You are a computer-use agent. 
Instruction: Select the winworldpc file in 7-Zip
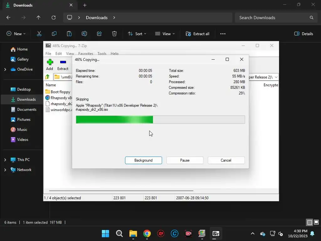tap(59, 110)
